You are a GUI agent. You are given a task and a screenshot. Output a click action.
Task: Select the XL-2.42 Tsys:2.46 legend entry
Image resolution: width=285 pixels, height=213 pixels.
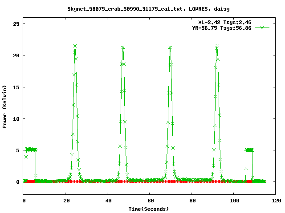point(224,22)
